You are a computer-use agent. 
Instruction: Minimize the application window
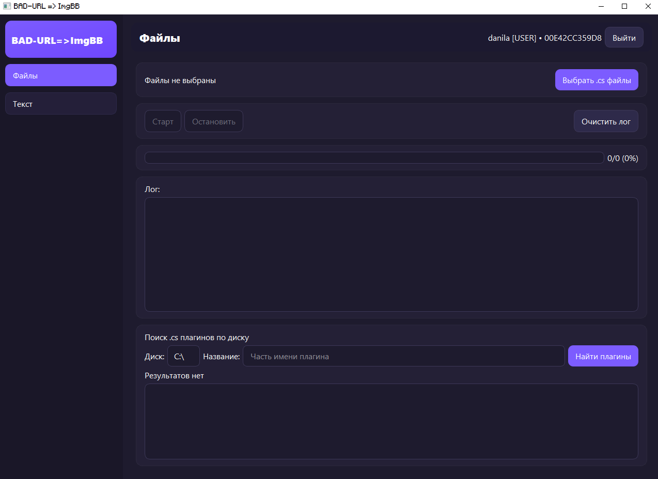(x=601, y=6)
